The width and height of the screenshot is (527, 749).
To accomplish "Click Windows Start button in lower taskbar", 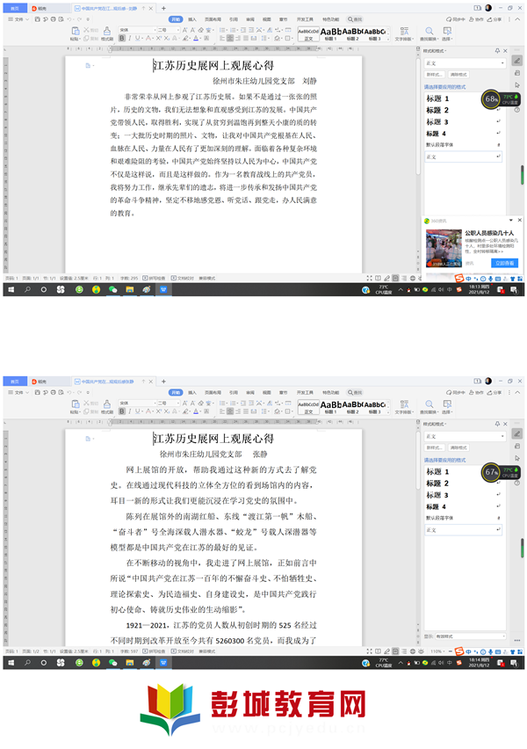I will (11, 663).
